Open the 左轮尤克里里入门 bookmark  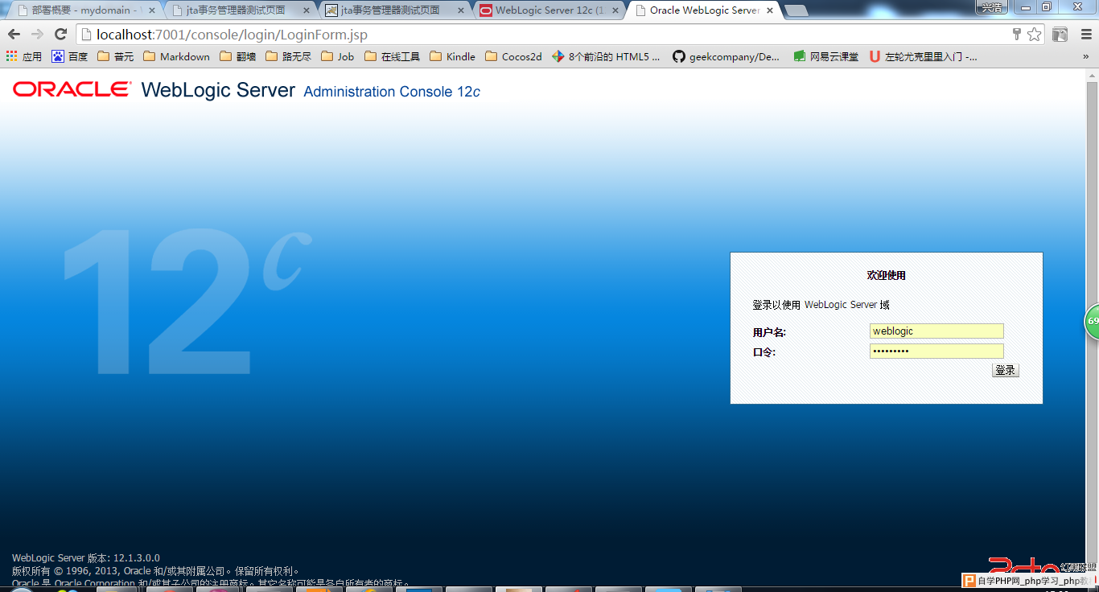924,56
